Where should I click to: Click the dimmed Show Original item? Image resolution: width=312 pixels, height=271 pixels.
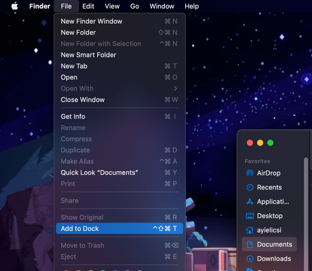[x=120, y=217]
